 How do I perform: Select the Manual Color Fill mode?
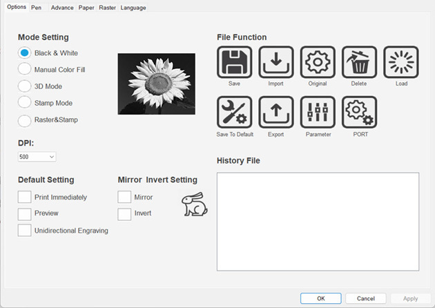[24, 69]
